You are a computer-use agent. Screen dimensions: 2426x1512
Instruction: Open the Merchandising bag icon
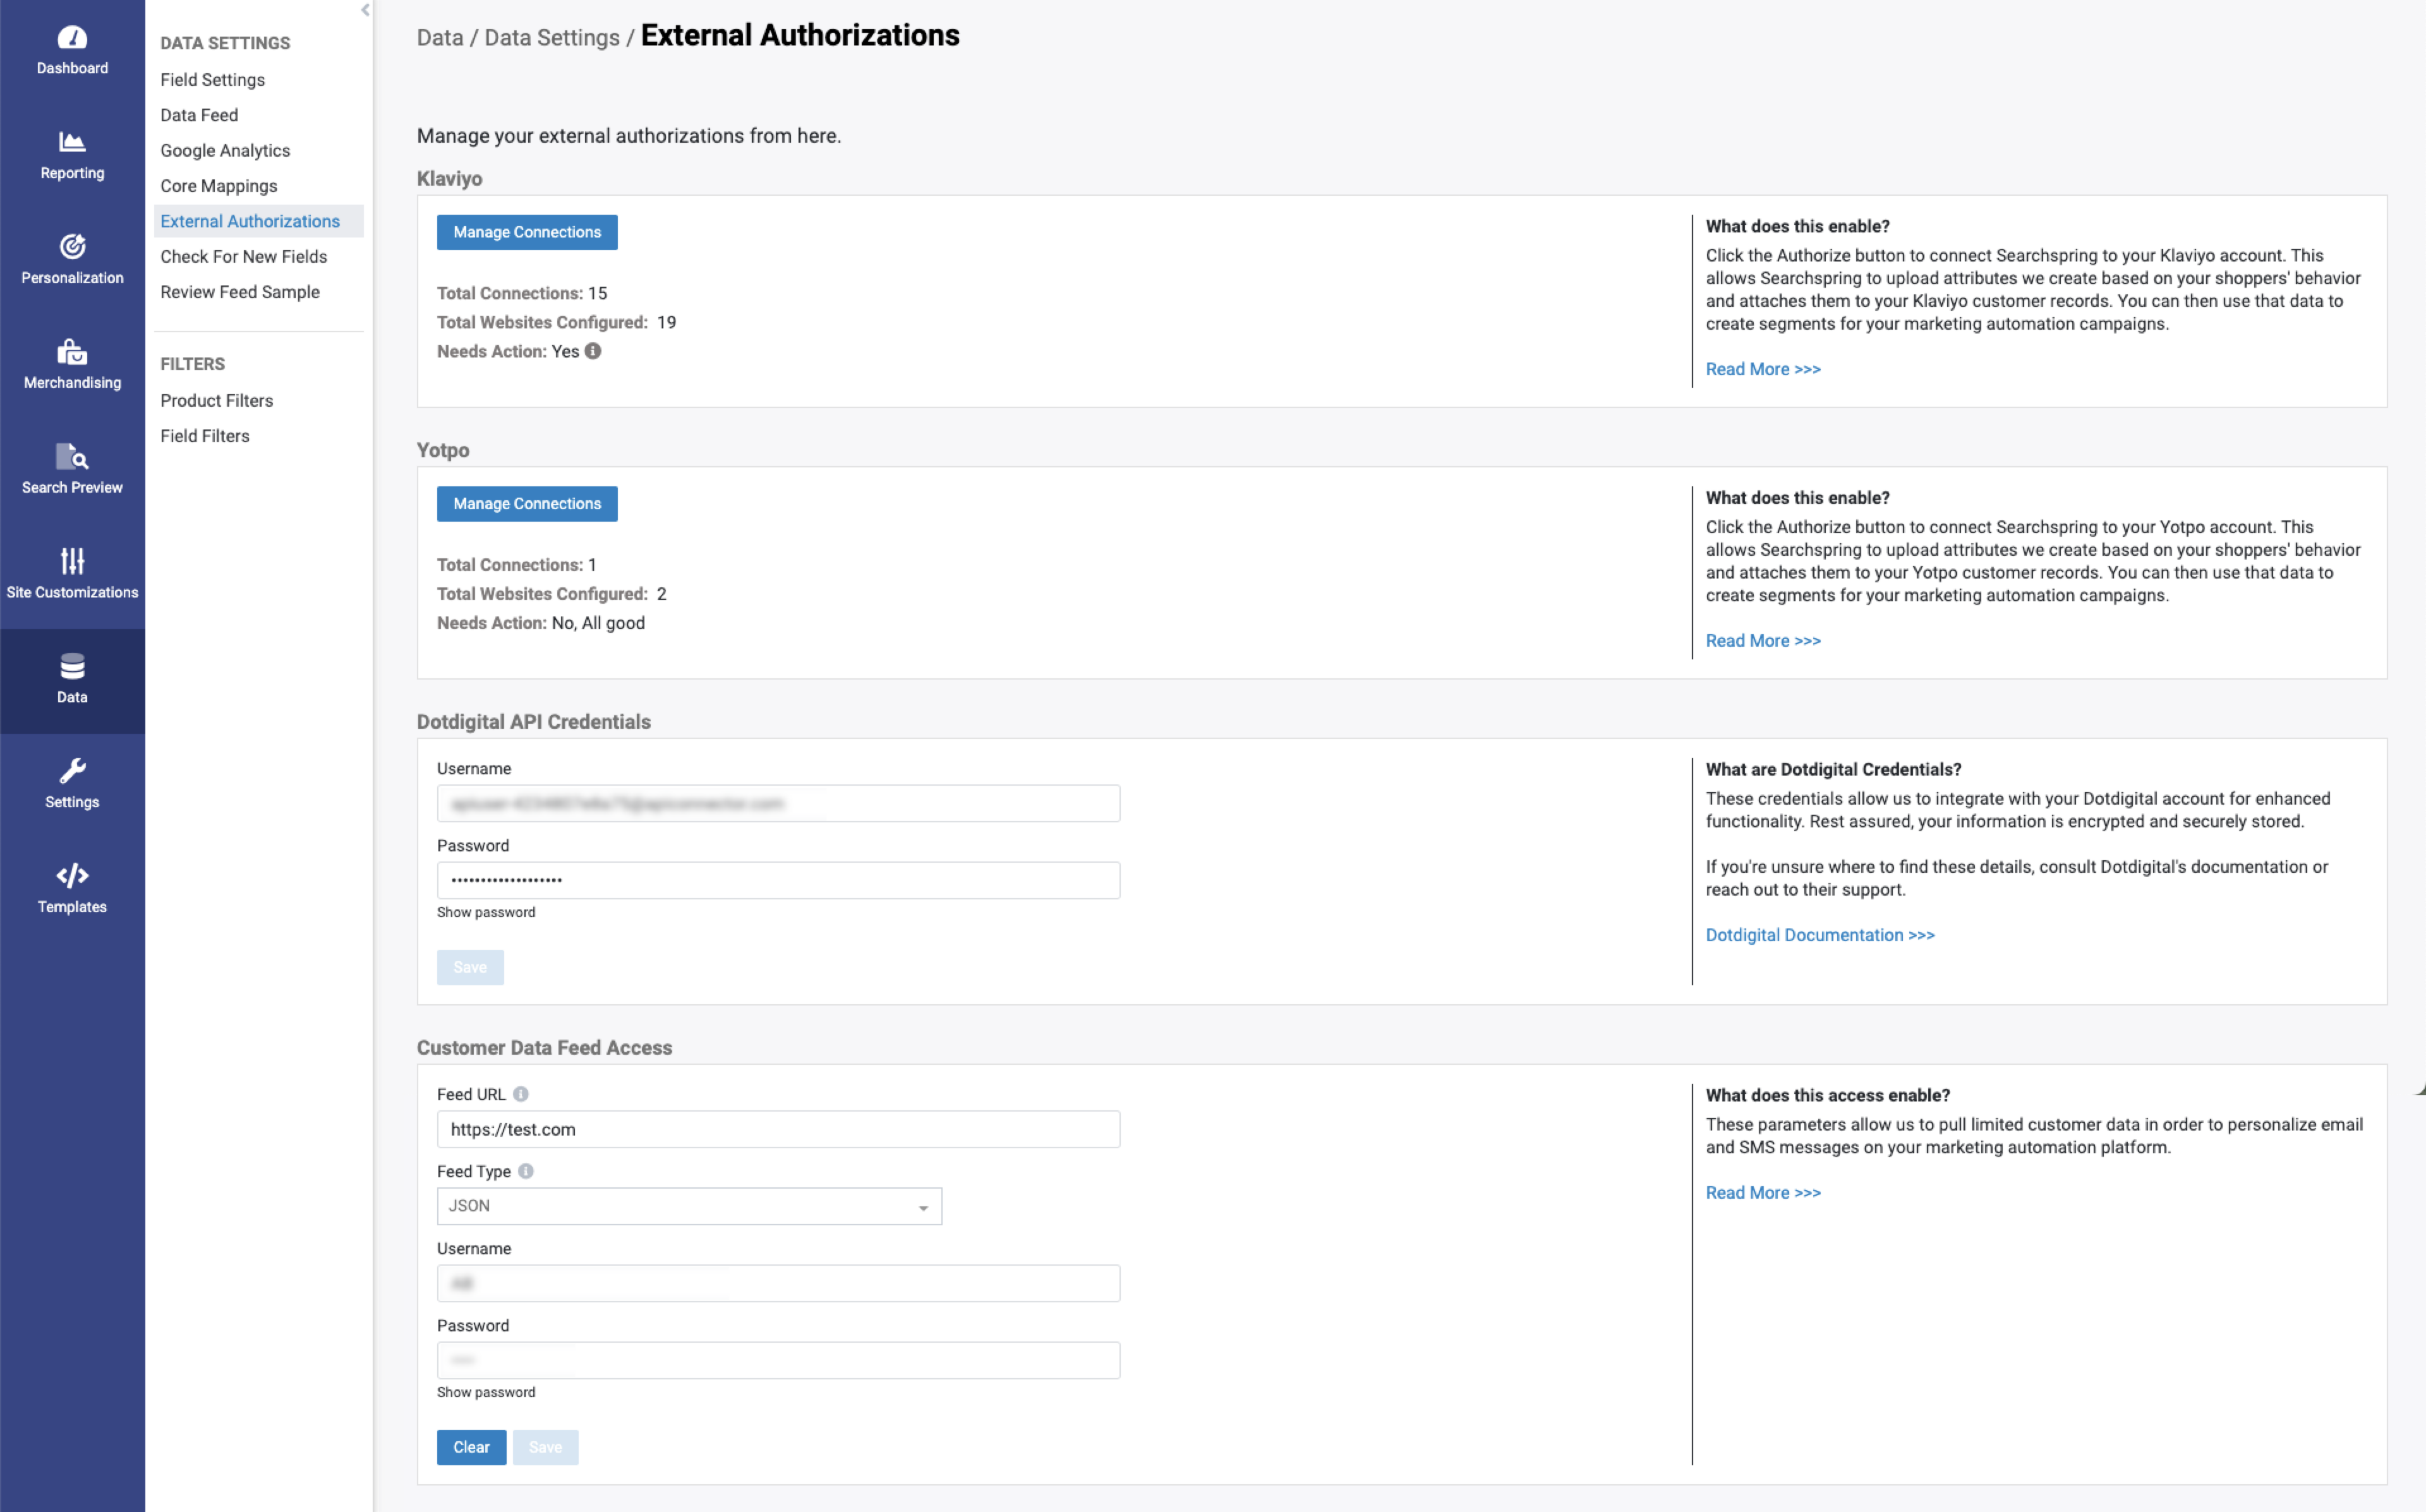(72, 351)
